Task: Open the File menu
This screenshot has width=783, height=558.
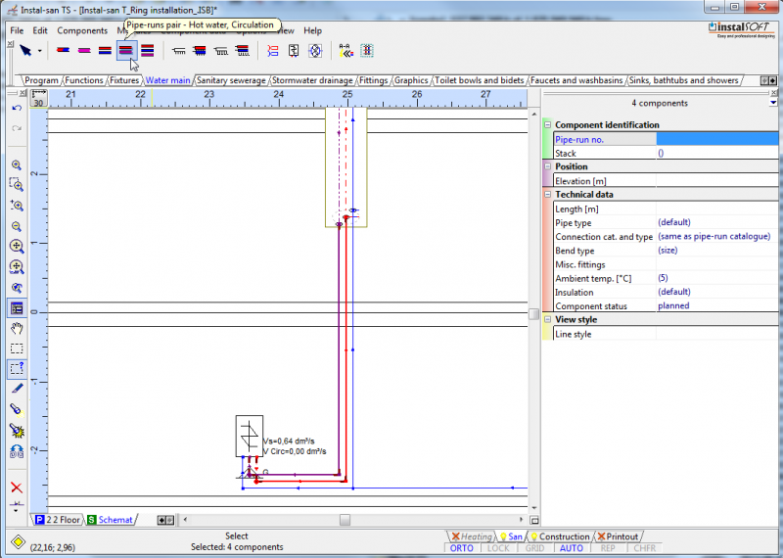Action: pos(17,31)
